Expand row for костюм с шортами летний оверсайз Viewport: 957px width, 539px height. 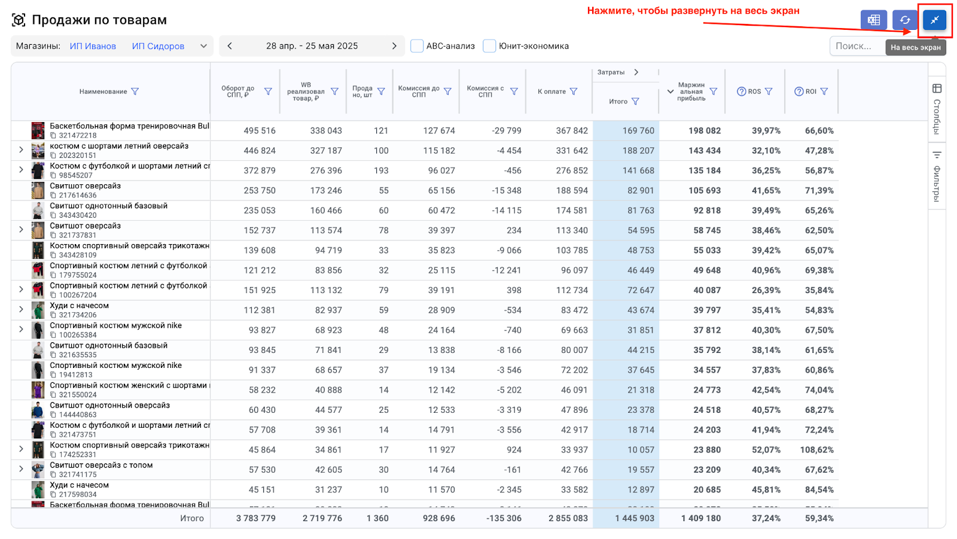(x=21, y=150)
